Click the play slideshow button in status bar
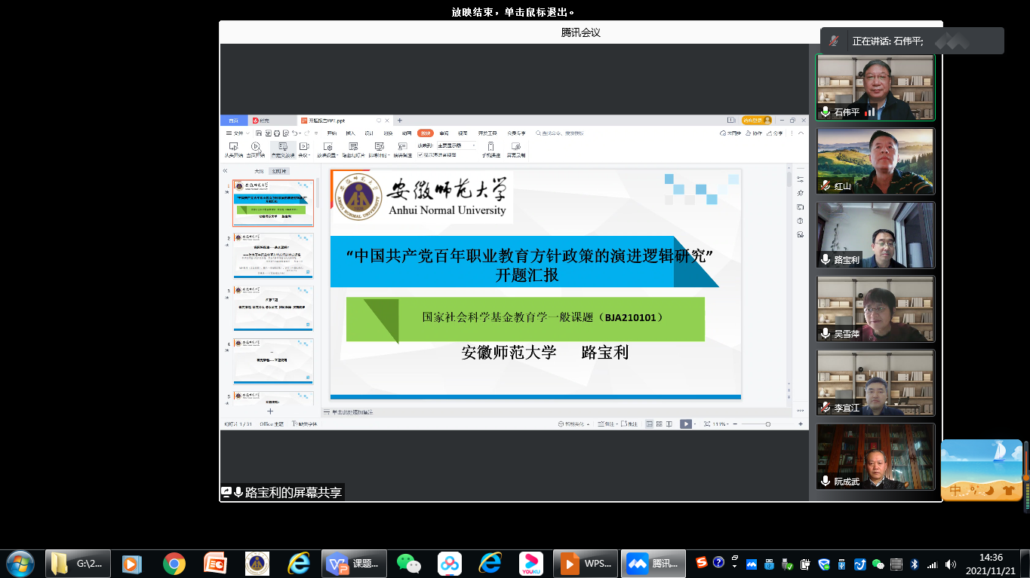Image resolution: width=1030 pixels, height=578 pixels. tap(685, 424)
